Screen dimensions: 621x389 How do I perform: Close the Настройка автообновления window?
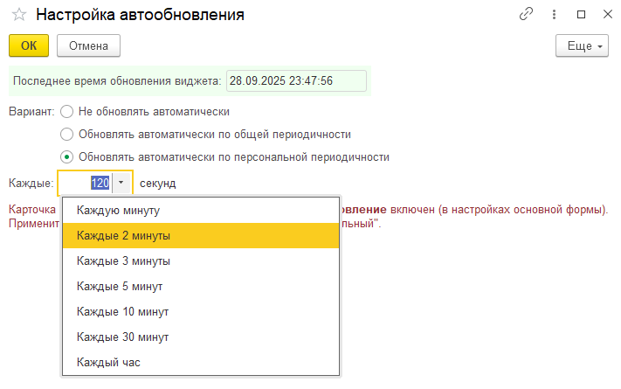click(x=604, y=15)
